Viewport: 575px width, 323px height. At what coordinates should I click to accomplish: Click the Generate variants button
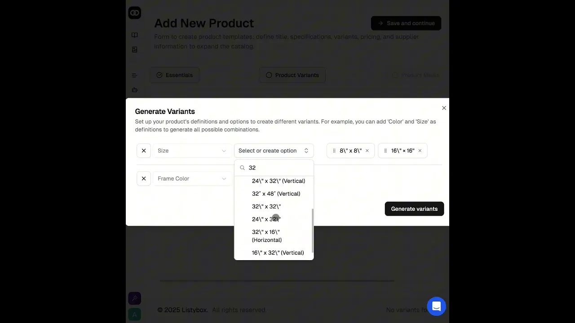414,209
